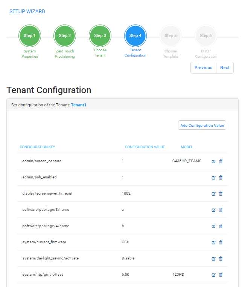Edit the system/current_firmware value
242x287 pixels.
[x=213, y=242]
